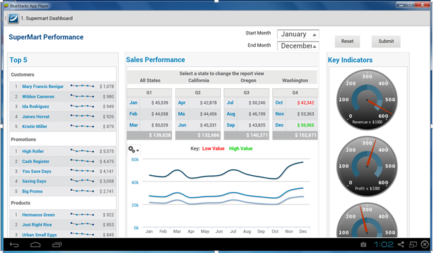433x253 pixels.
Task: Expand the arrow beside the chart gear
Action: [138, 151]
